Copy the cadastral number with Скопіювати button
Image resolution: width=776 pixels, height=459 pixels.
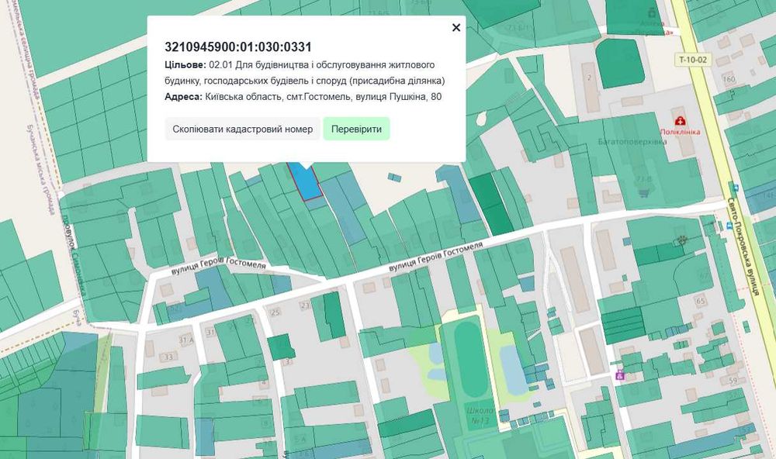(x=242, y=129)
